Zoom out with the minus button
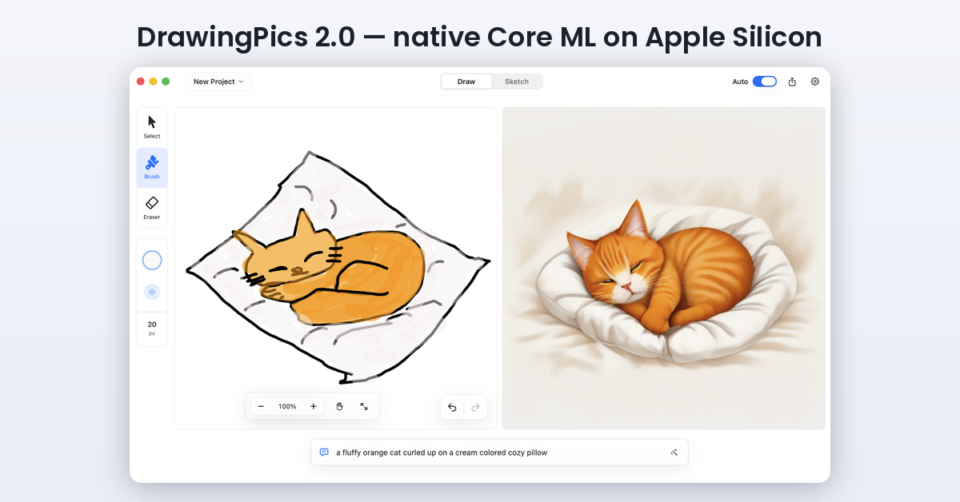 [261, 406]
